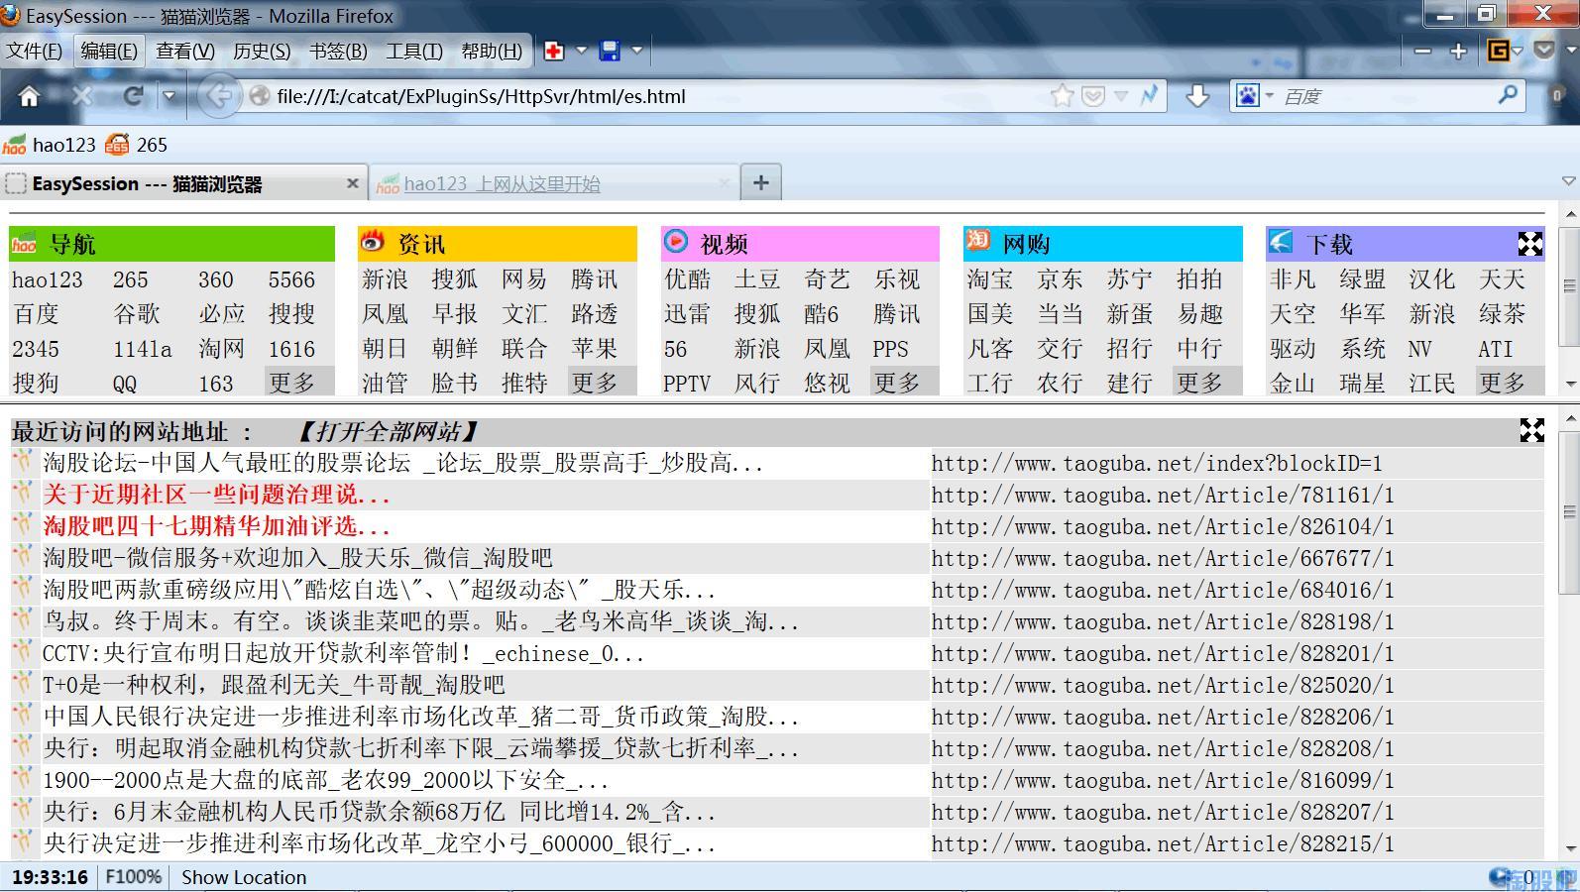Viewport: 1580px width, 892px height.
Task: Click the taoguba Article/828201/1 URL
Action: tap(1163, 654)
